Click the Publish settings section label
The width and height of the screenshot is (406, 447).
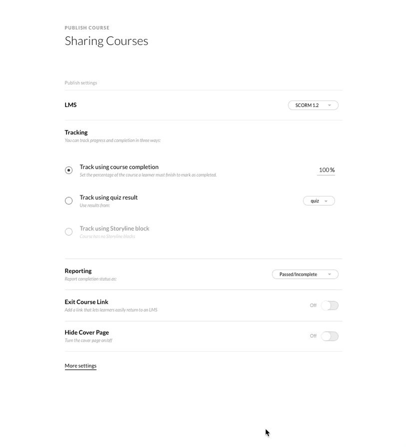pyautogui.click(x=81, y=83)
